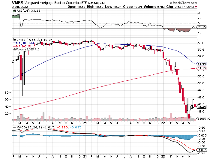Click the candlestick icon before VMBS (Weekly)
This screenshot has height=159, width=210.
click(14, 40)
